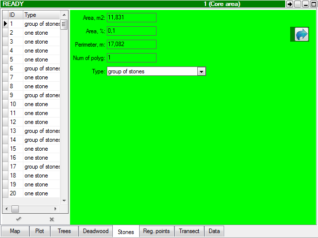Viewport: 318px width, 238px height.
Task: Click the checkmark confirm icon below list
Action: (x=18, y=219)
